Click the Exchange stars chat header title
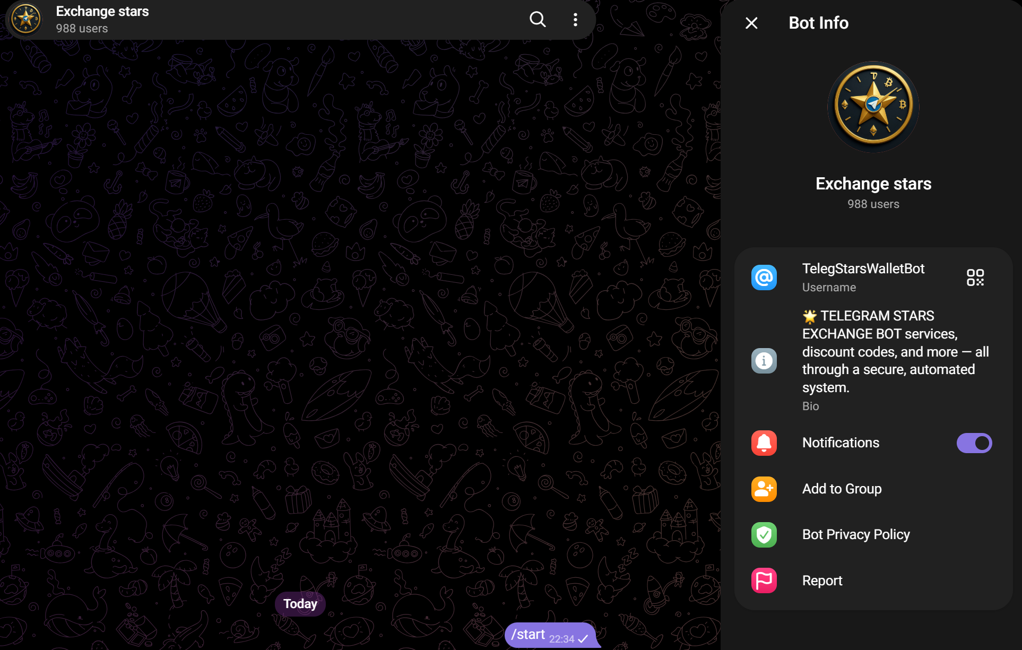Viewport: 1022px width, 650px height. click(x=102, y=11)
